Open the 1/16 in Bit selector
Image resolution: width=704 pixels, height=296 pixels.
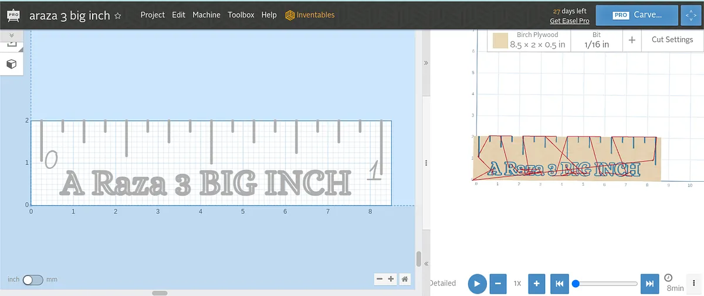pyautogui.click(x=597, y=40)
